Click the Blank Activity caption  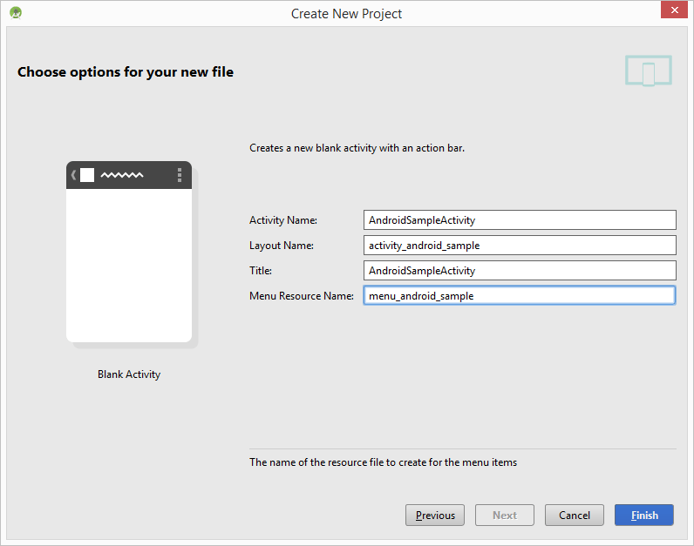pos(129,374)
